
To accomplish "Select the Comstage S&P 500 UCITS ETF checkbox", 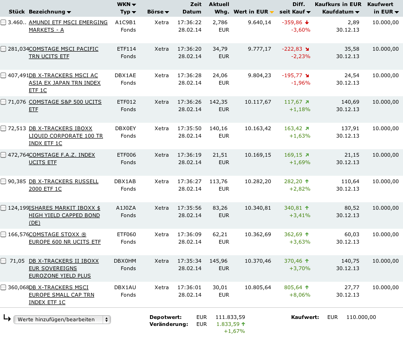I will (4, 102).
